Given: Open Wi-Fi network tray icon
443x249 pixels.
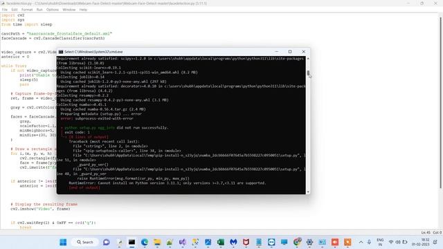Looking at the screenshot, I should click(x=391, y=242).
